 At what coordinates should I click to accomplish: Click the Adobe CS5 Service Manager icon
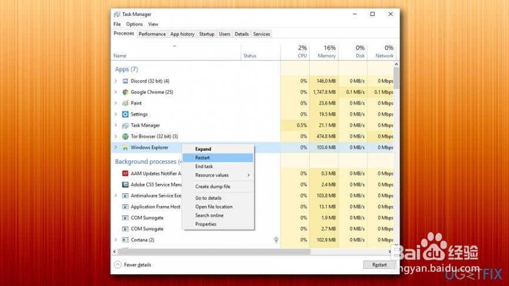pyautogui.click(x=125, y=184)
